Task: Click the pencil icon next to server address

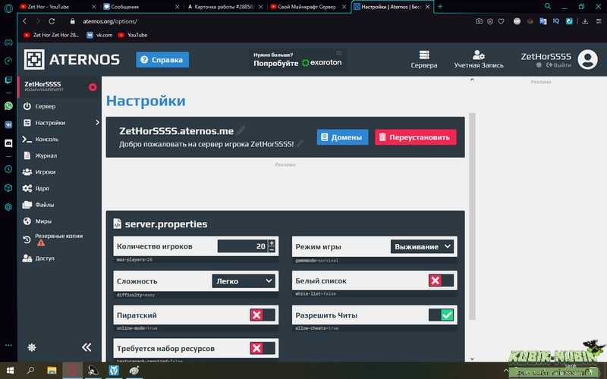Action: click(x=241, y=130)
